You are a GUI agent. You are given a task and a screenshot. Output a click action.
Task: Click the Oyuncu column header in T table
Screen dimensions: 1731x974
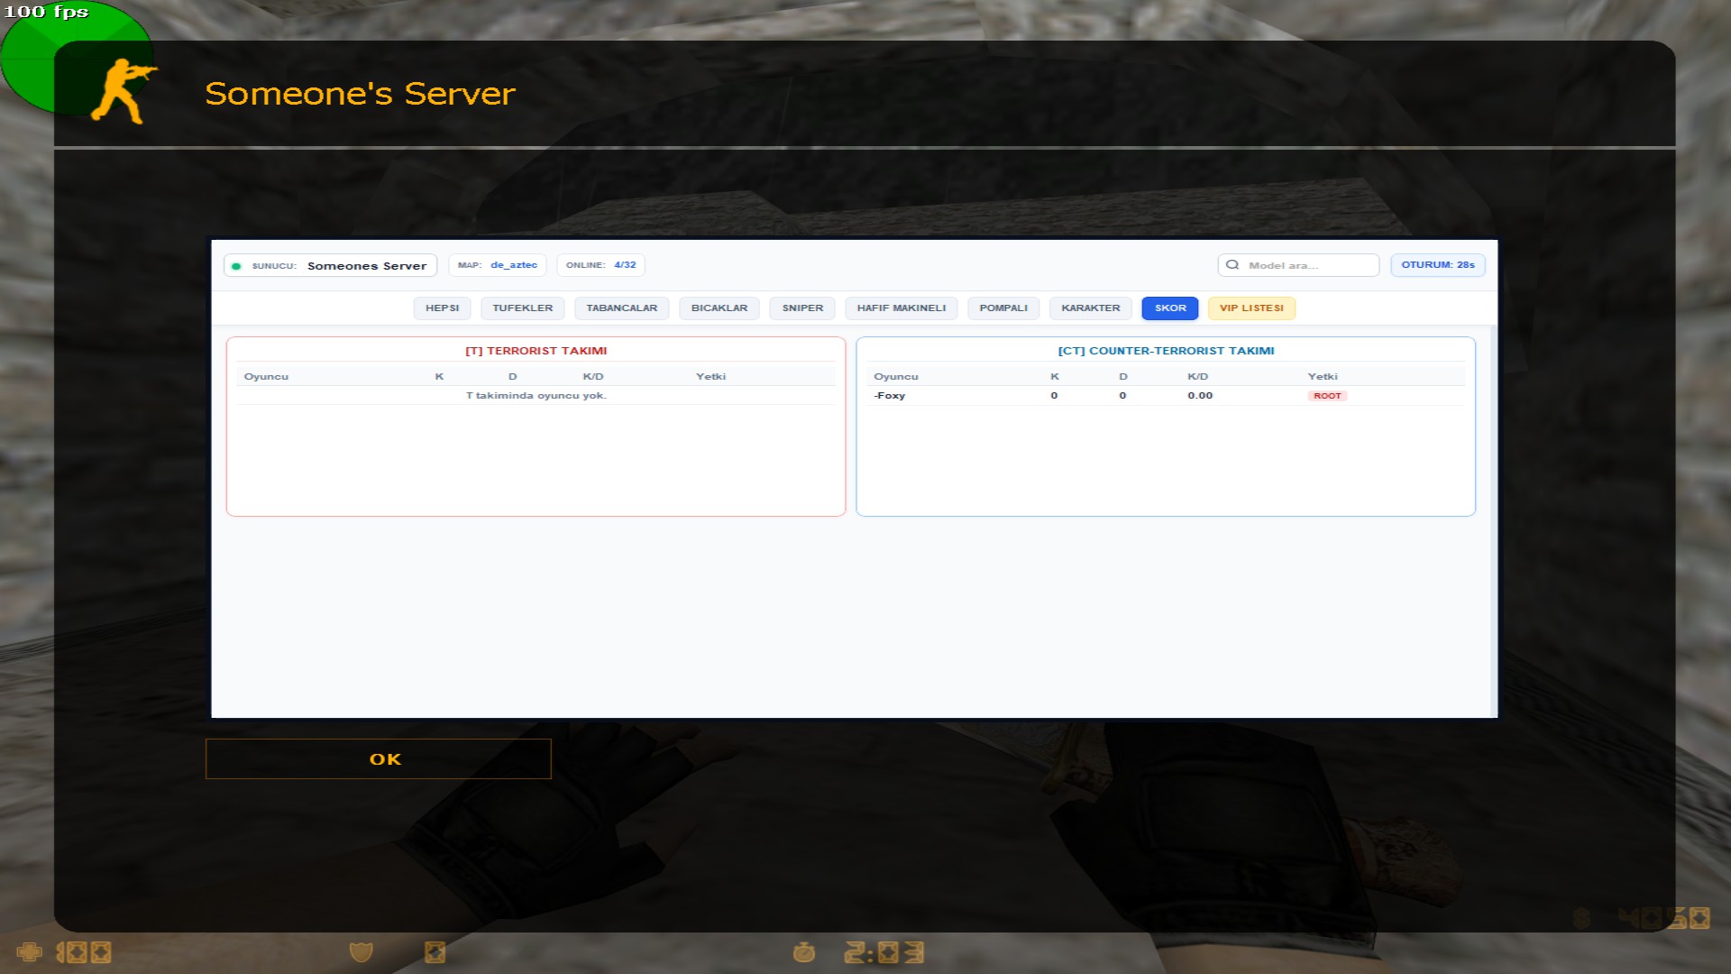coord(266,377)
